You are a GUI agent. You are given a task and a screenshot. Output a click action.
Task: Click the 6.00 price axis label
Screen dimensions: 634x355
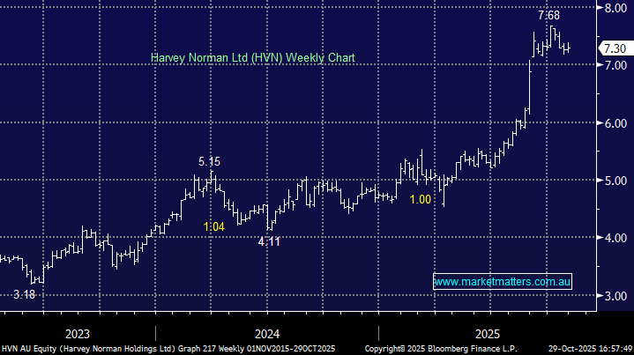611,123
